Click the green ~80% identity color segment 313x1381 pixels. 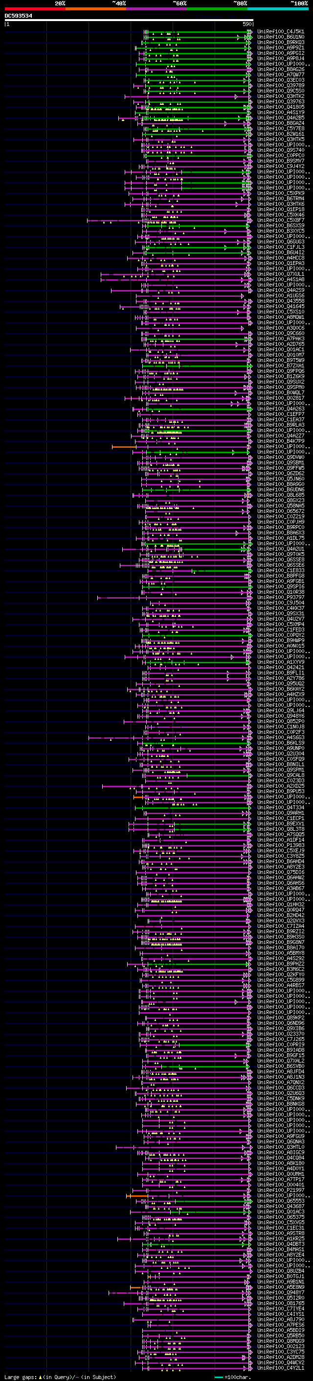(217, 9)
